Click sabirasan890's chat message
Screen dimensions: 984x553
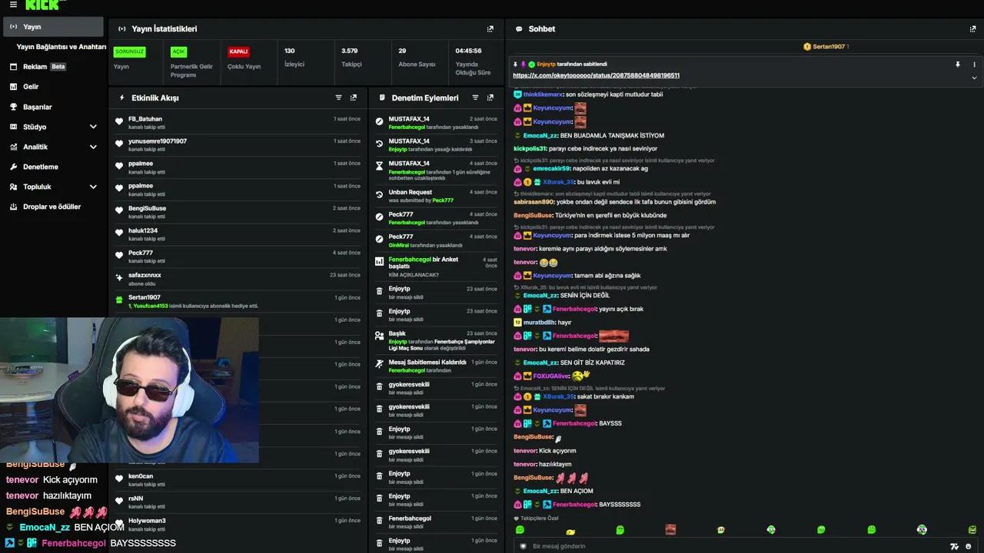point(614,202)
